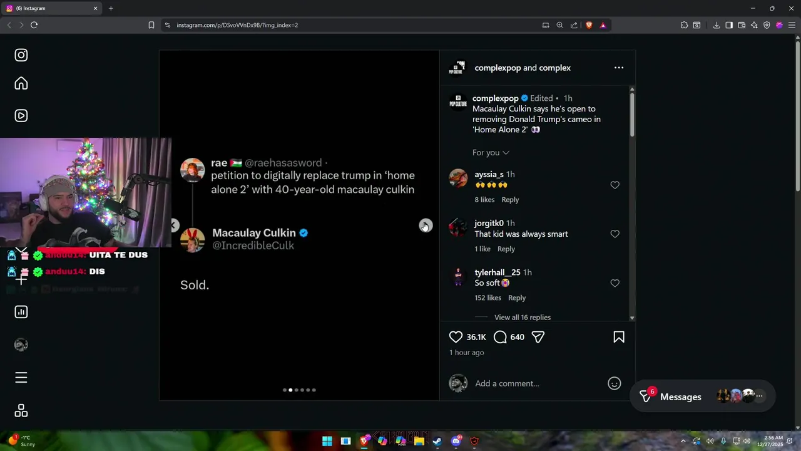Open File Explorer from the taskbar
The width and height of the screenshot is (801, 451).
pyautogui.click(x=419, y=441)
